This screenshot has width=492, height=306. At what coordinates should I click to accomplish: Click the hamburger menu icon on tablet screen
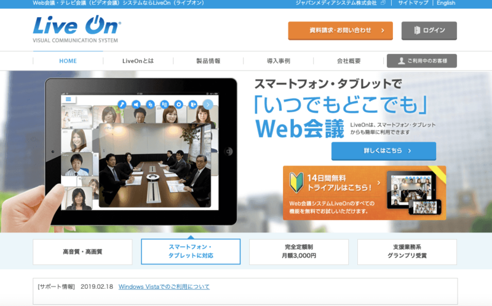pos(68,99)
